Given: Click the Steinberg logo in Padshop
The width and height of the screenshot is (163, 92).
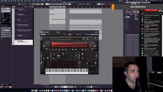Looking at the screenshot, I should coord(94,34).
